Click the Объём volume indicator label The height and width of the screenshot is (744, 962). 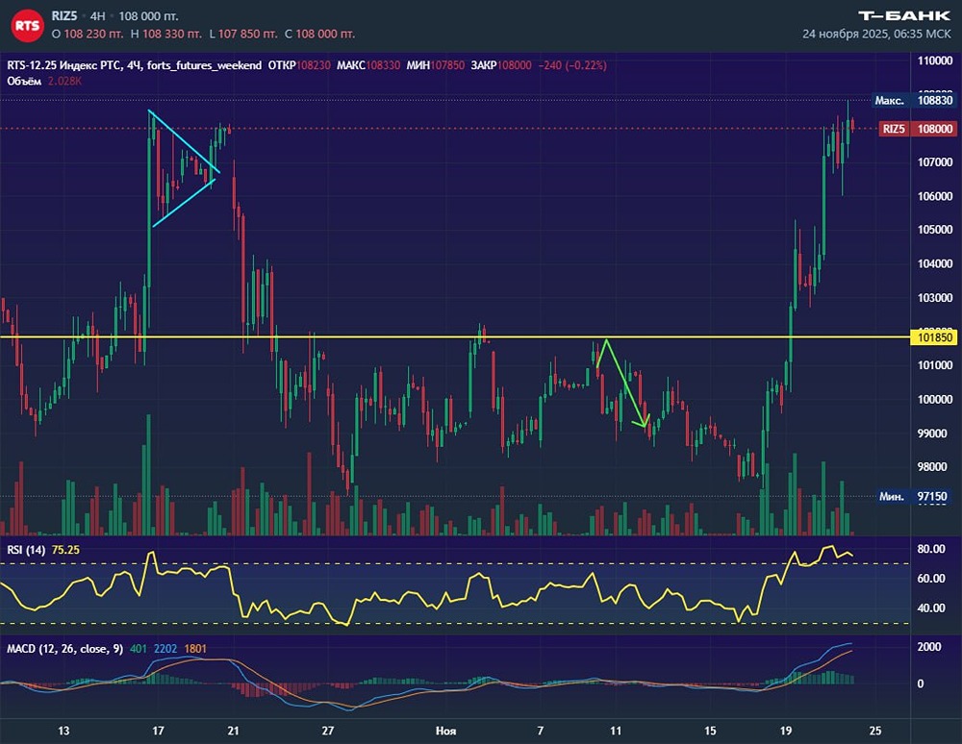click(22, 81)
